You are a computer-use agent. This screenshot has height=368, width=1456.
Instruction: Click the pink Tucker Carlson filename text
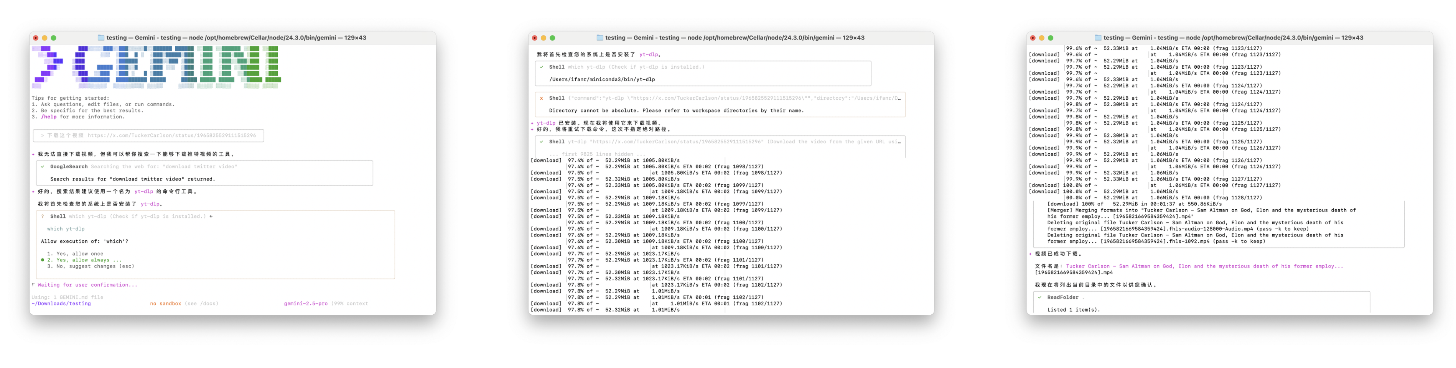(1204, 266)
